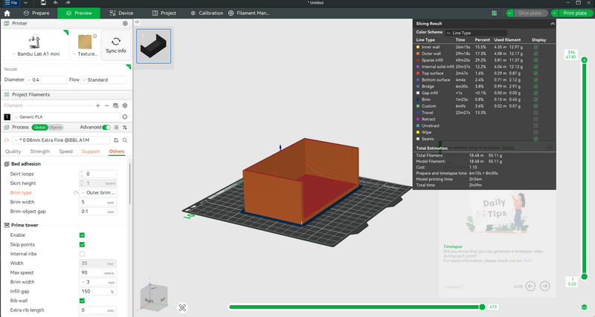The height and width of the screenshot is (317, 595).
Task: Click the AMS filament sync icon
Action: tap(116, 105)
